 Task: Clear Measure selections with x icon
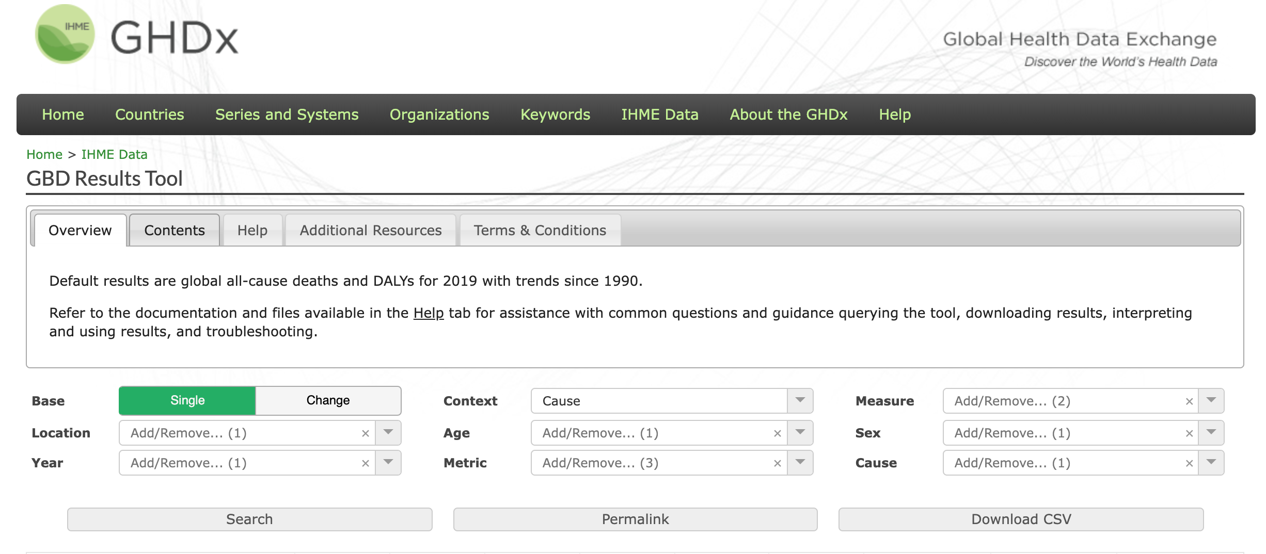(x=1189, y=401)
